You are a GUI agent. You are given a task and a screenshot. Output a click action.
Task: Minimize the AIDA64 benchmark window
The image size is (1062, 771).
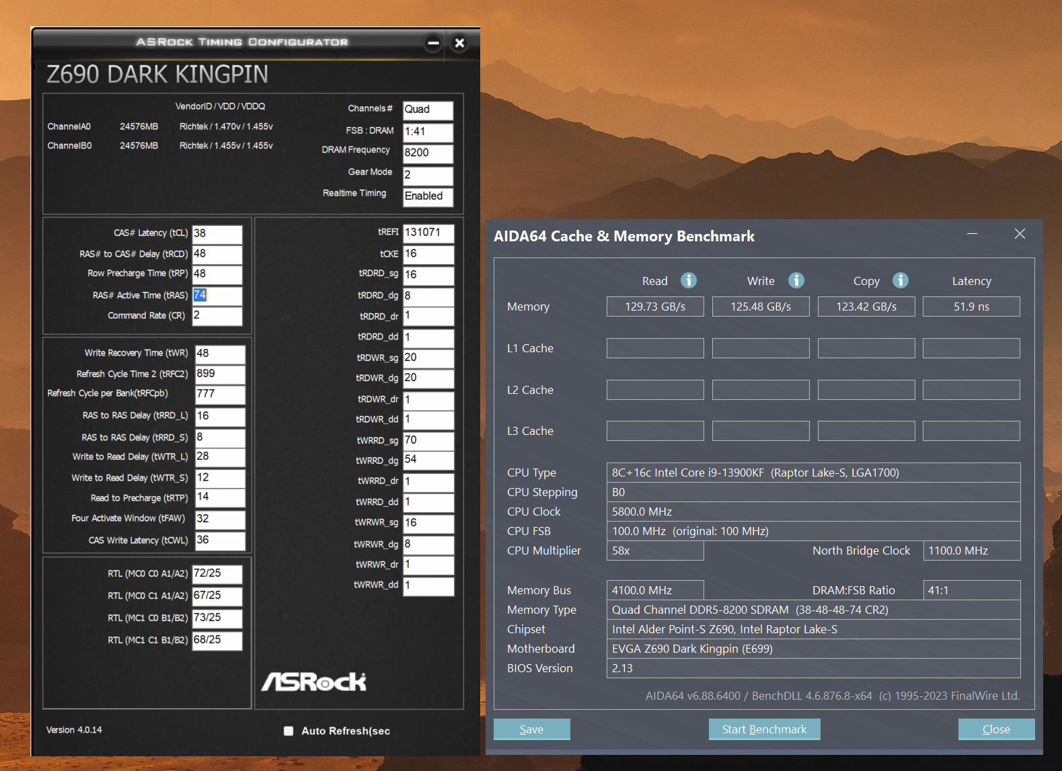(x=972, y=234)
